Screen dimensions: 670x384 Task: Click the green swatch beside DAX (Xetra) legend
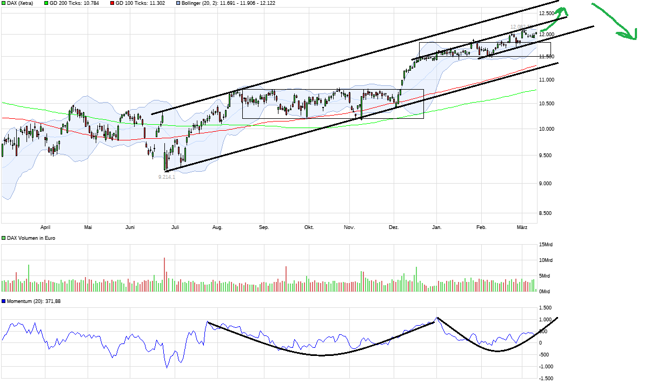tap(4, 3)
